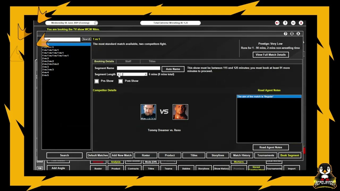
Task: Open the Titles tab next to Staff
Action: [x=152, y=61]
